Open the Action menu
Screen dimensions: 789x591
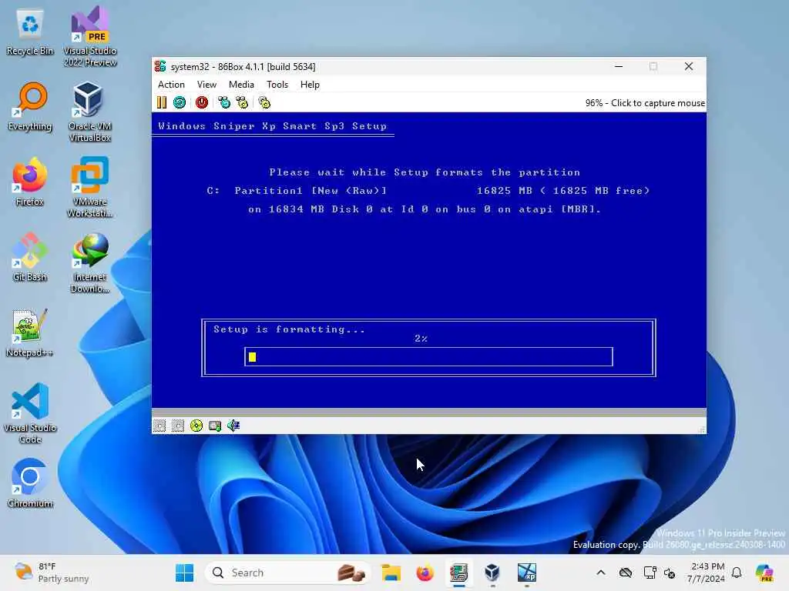click(x=171, y=85)
